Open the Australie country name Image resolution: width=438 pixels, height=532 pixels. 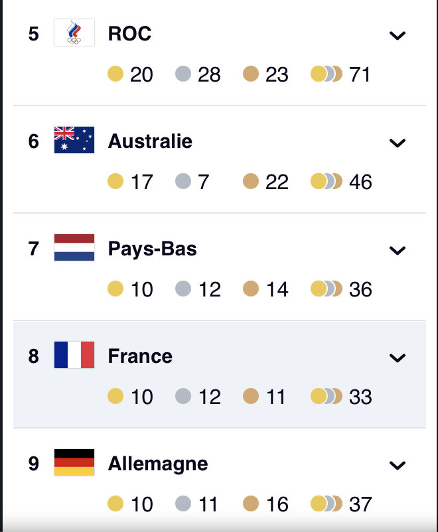150,141
